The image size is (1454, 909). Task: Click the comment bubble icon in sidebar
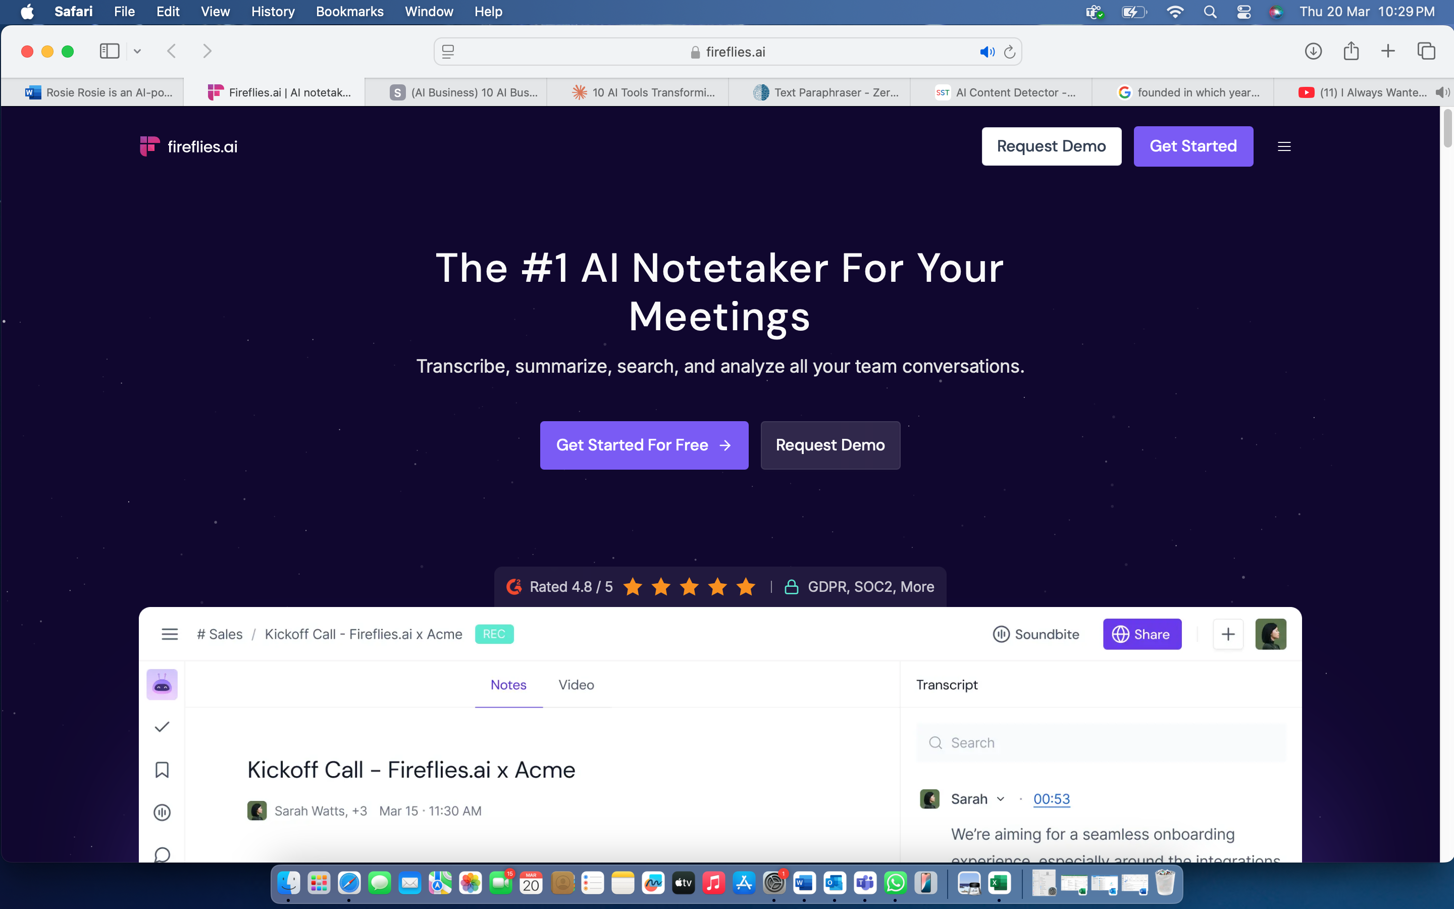pyautogui.click(x=162, y=854)
